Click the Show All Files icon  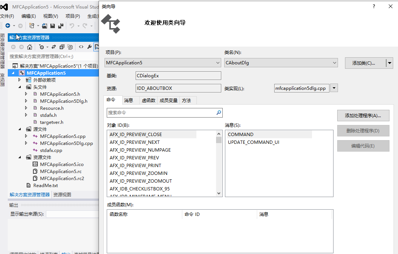point(70,47)
